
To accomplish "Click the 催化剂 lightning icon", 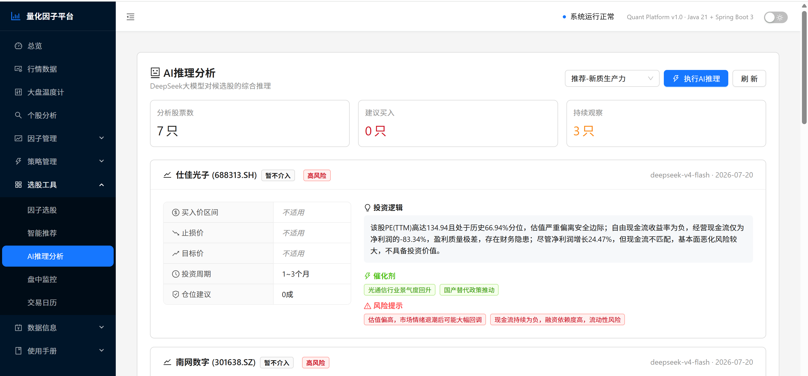I will [x=368, y=276].
